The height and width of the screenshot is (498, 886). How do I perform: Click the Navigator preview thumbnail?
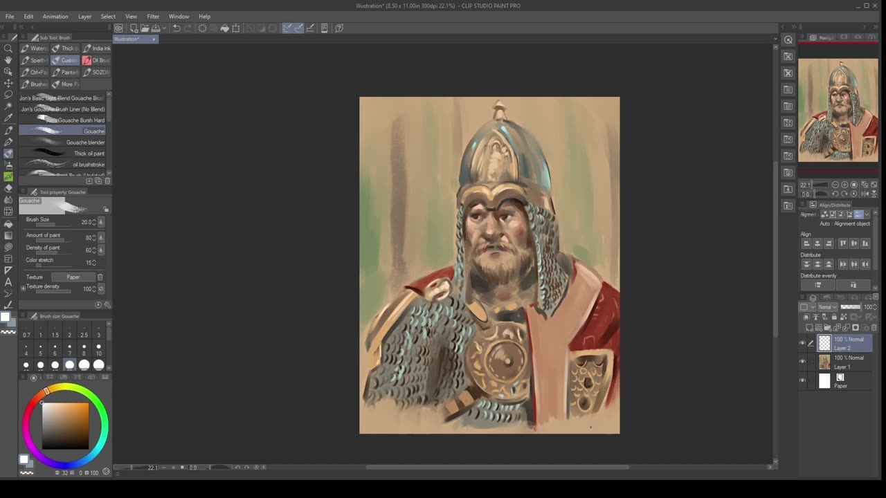(838, 110)
